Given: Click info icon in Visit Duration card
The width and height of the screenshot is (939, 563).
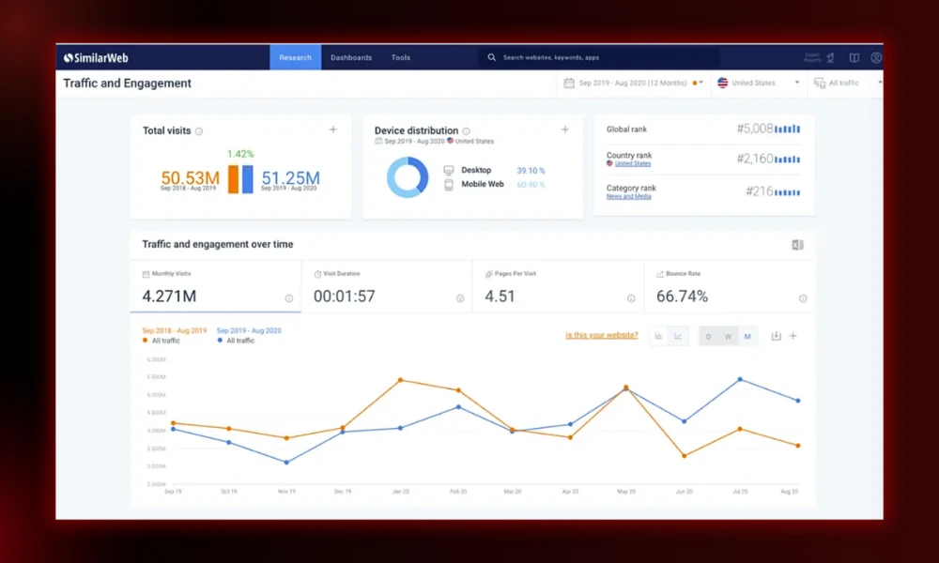Looking at the screenshot, I should [x=460, y=298].
